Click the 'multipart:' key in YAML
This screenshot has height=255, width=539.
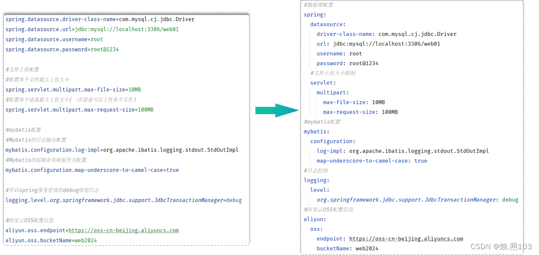tap(333, 93)
